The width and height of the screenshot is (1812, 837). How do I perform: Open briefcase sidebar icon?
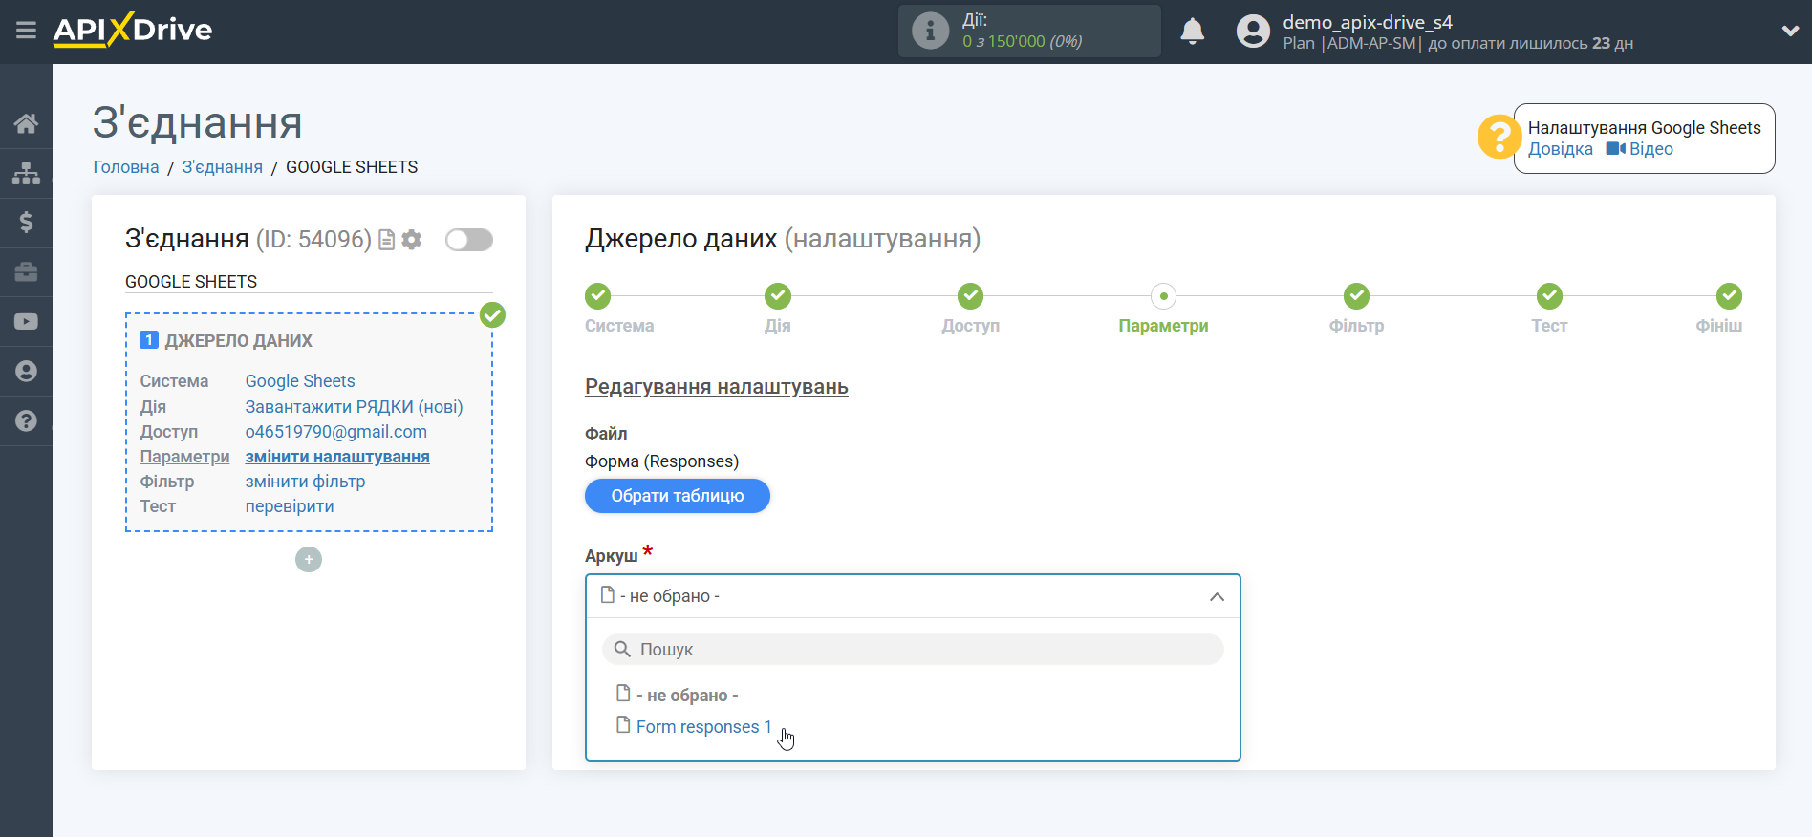[26, 272]
